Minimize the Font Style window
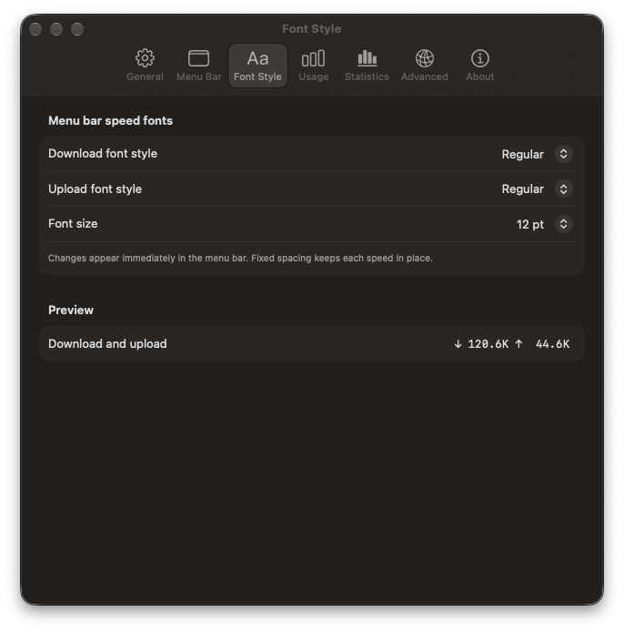624x632 pixels. 56,29
